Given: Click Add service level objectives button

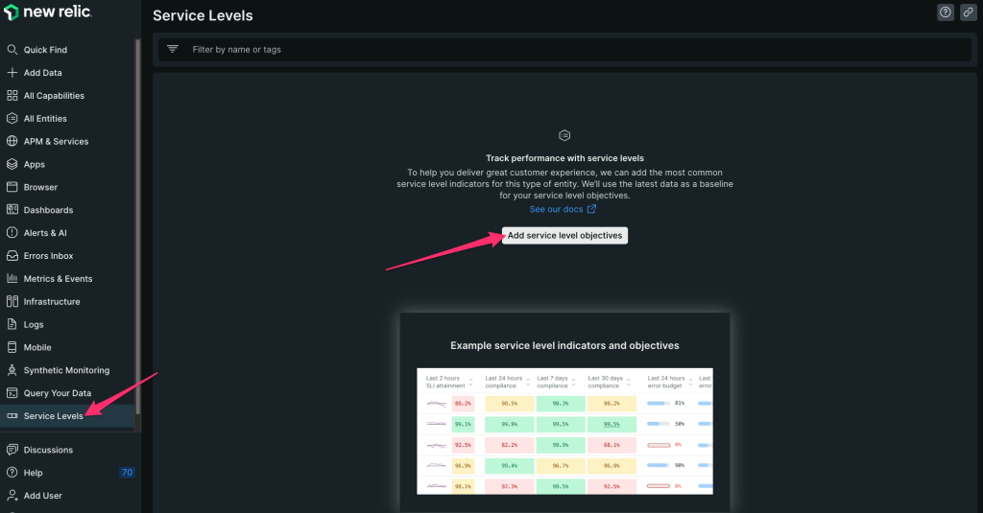Looking at the screenshot, I should 564,236.
